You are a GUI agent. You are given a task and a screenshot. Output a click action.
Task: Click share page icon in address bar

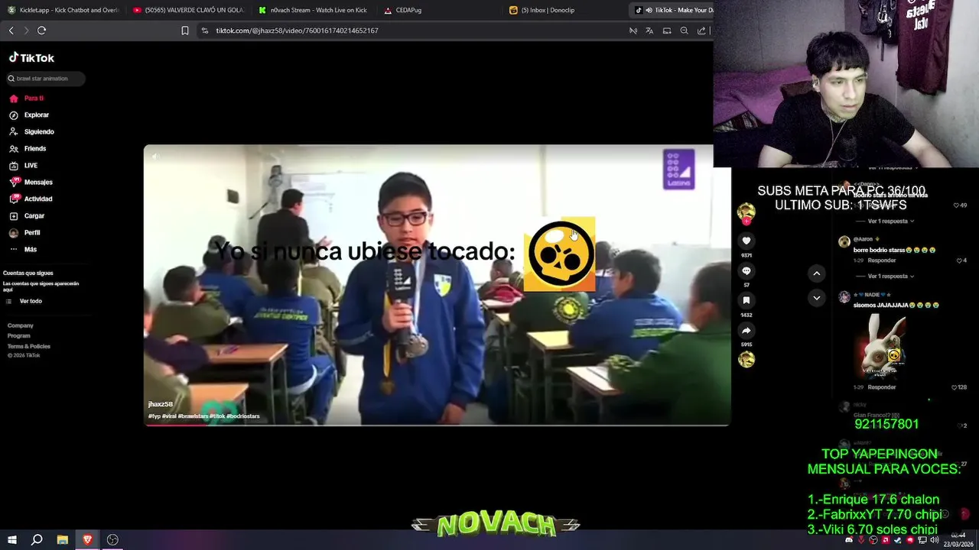[701, 31]
